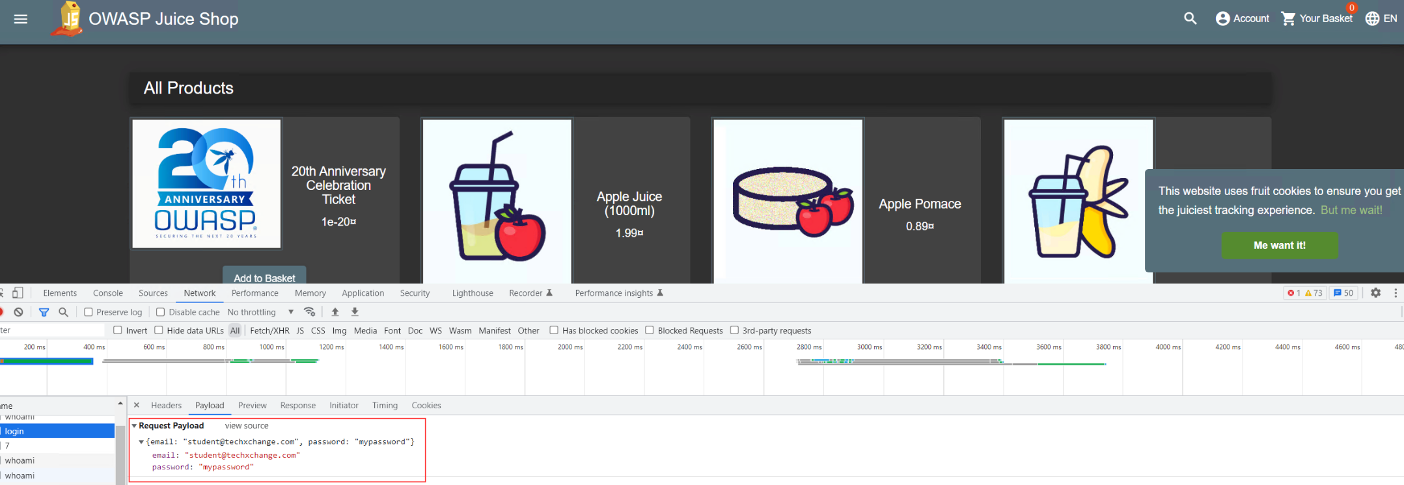Switch to the Console tab
The width and height of the screenshot is (1404, 485).
[108, 293]
